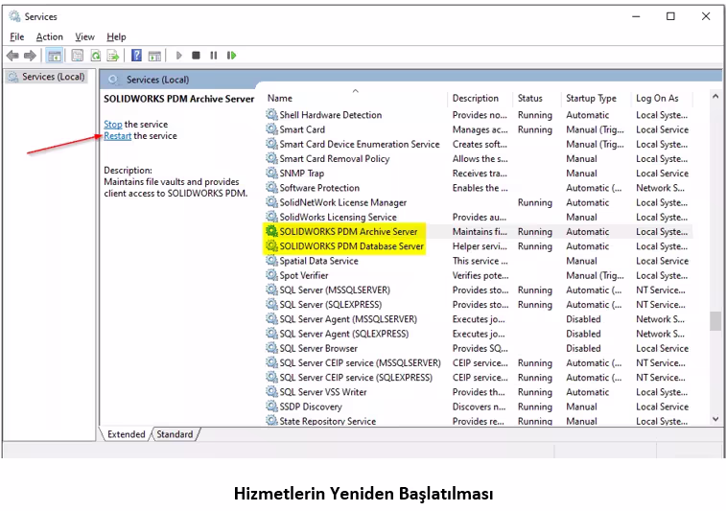Click the Back arrow toolbar icon
The image size is (726, 511).
click(12, 56)
